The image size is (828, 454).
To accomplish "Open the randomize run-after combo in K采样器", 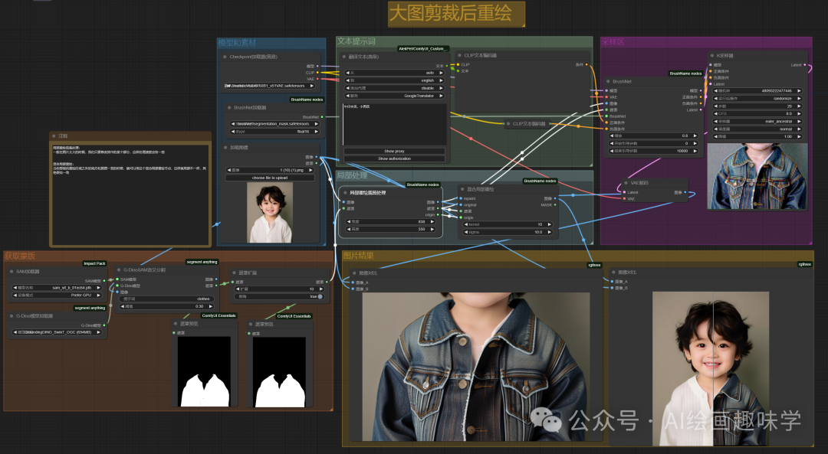I will 757,98.
